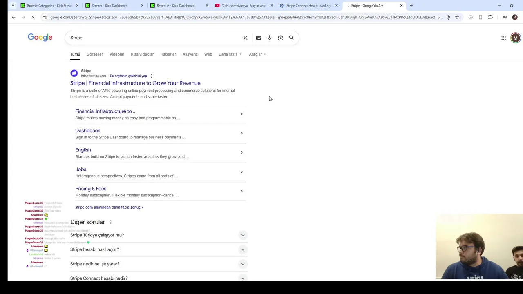523x294 pixels.
Task: Bookmark this page with the star
Action: (x=457, y=17)
